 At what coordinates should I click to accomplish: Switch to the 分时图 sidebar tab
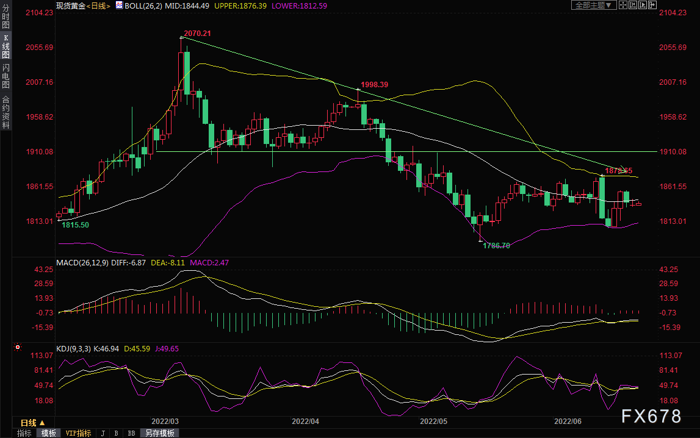[x=6, y=17]
